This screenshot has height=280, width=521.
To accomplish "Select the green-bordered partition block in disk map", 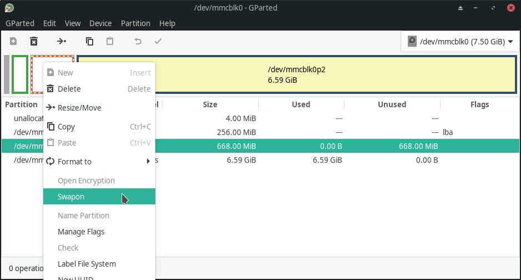I will coord(20,74).
